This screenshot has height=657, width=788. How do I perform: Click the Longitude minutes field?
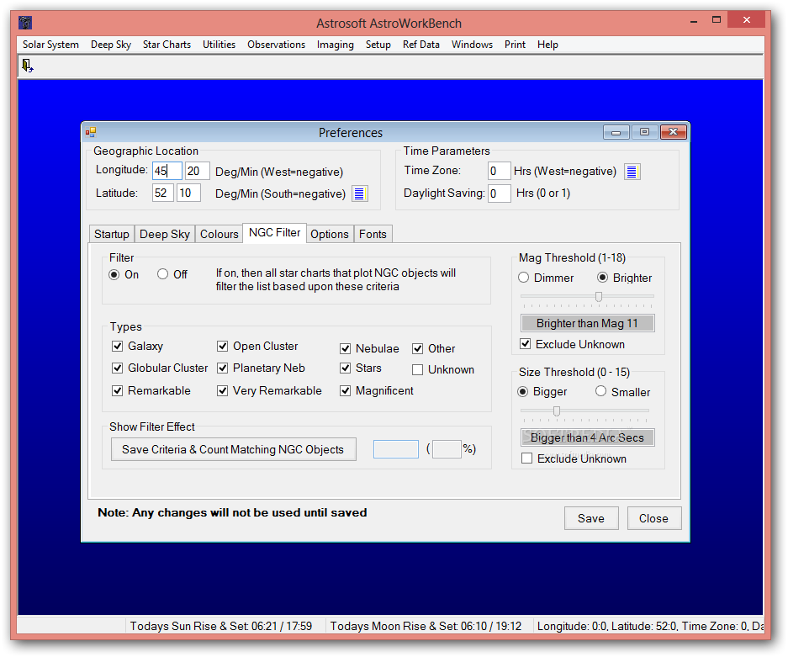pyautogui.click(x=197, y=171)
